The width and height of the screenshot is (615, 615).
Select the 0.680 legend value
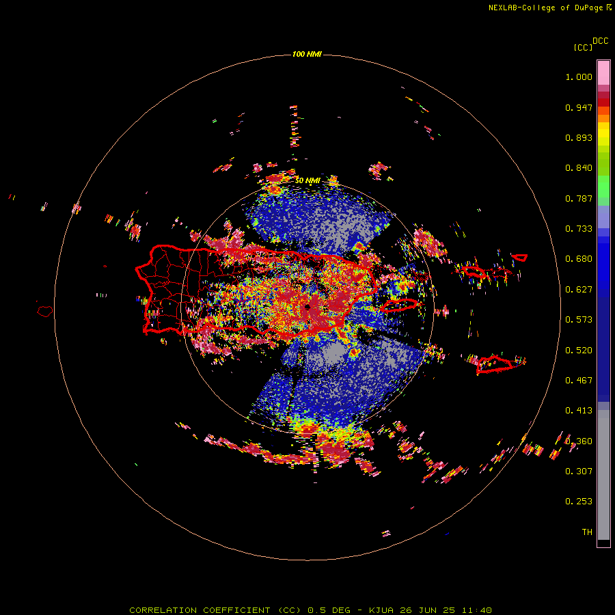tap(579, 259)
